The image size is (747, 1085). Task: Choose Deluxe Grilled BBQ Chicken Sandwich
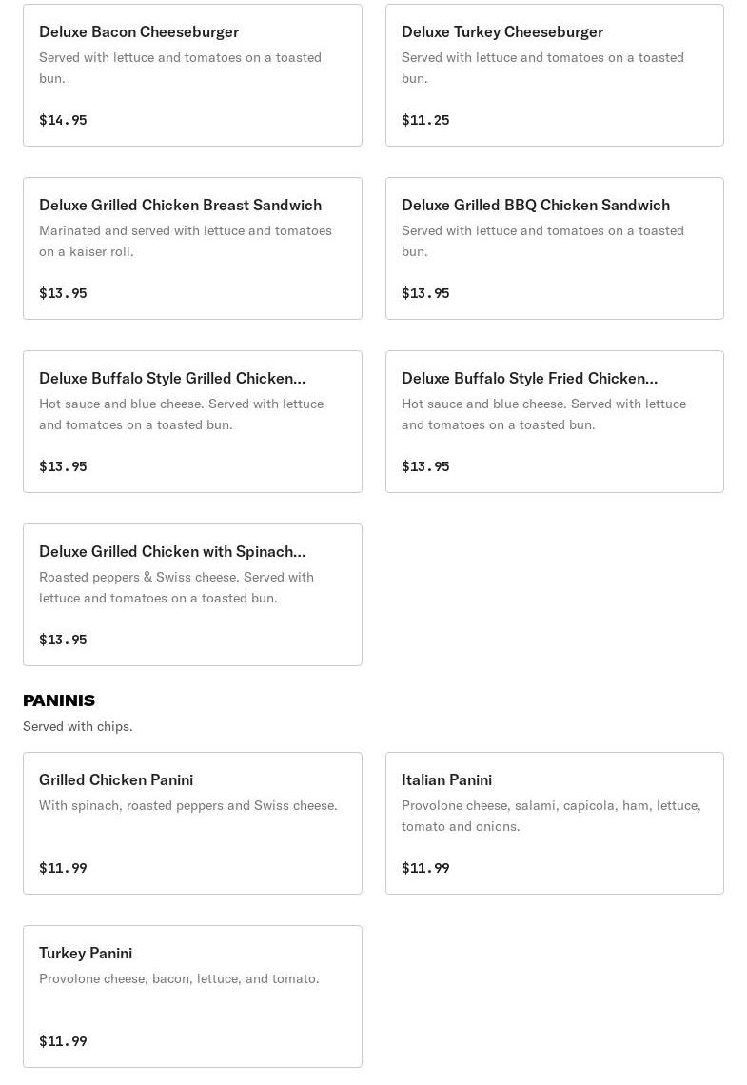tap(555, 248)
